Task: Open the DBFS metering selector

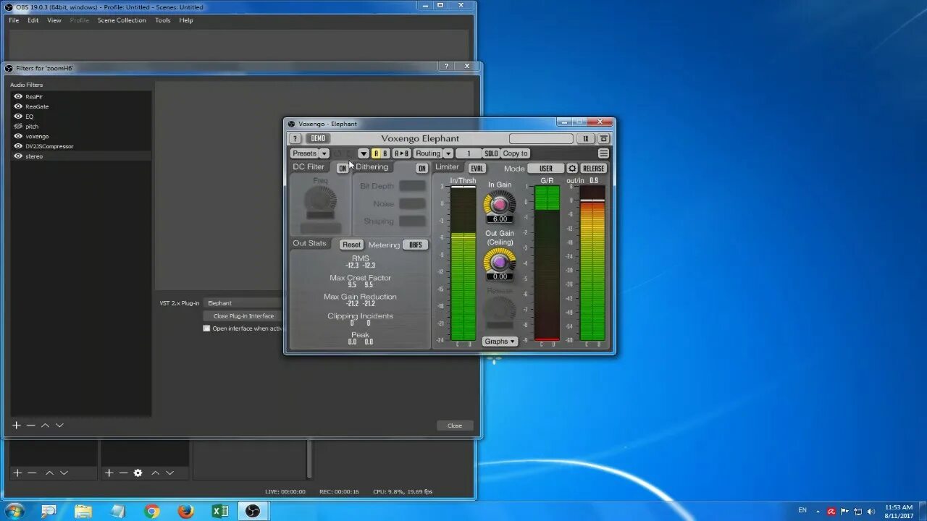Action: (x=415, y=245)
